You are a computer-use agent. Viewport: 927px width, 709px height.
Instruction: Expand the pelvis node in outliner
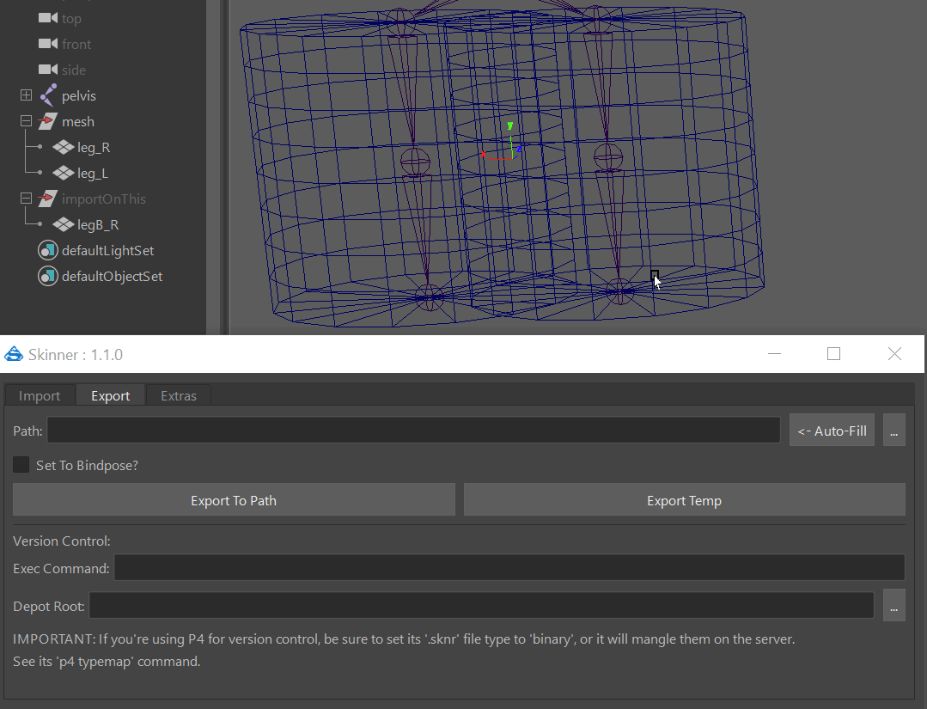pyautogui.click(x=26, y=95)
